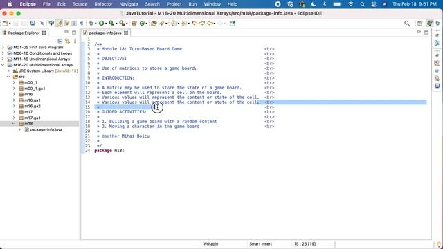Collapse the m18 package node
Image resolution: width=443 pixels, height=249 pixels.
pos(14,124)
